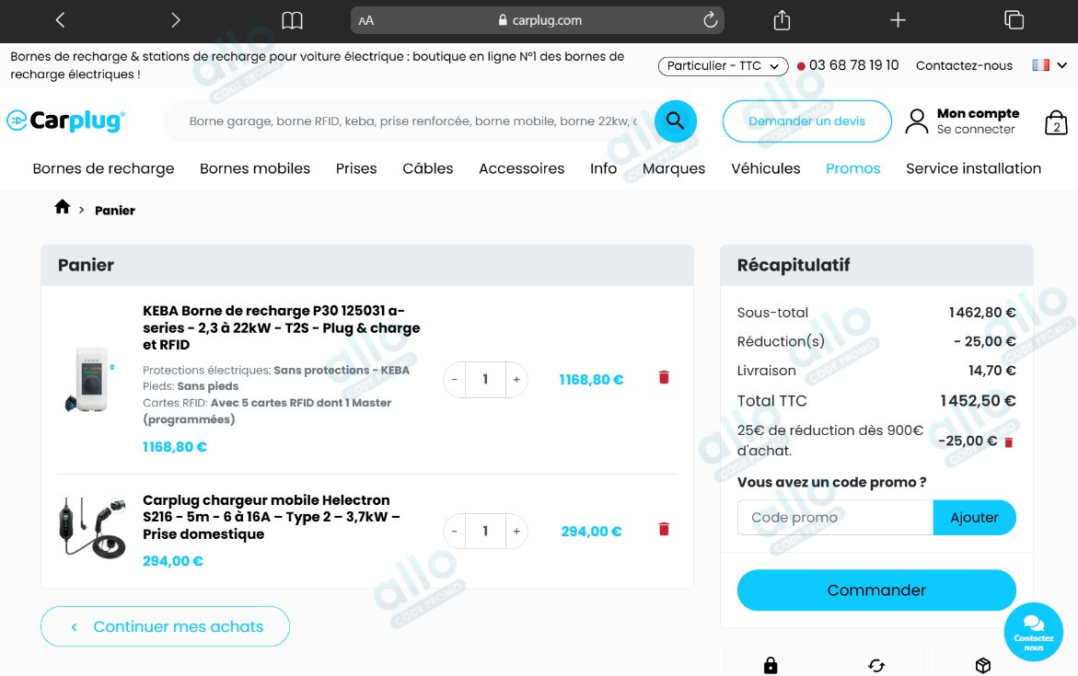Screen dimensions: 1078x676
Task: Open the shopping cart icon
Action: pos(1056,122)
